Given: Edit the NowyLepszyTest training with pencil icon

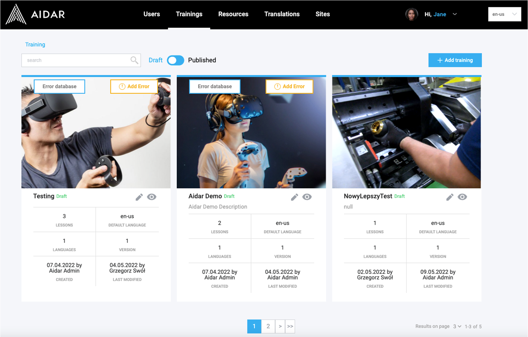Looking at the screenshot, I should (x=450, y=197).
